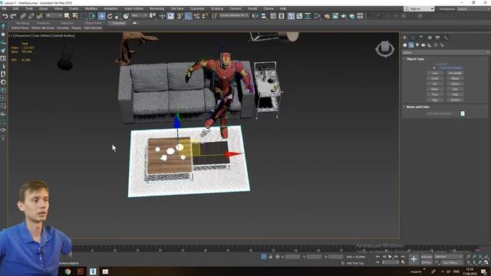Click the Line shape button
The width and height of the screenshot is (491, 276).
coord(435,73)
